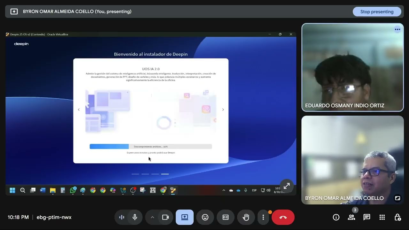
Task: Select the first installer step indicator
Action: 135,174
